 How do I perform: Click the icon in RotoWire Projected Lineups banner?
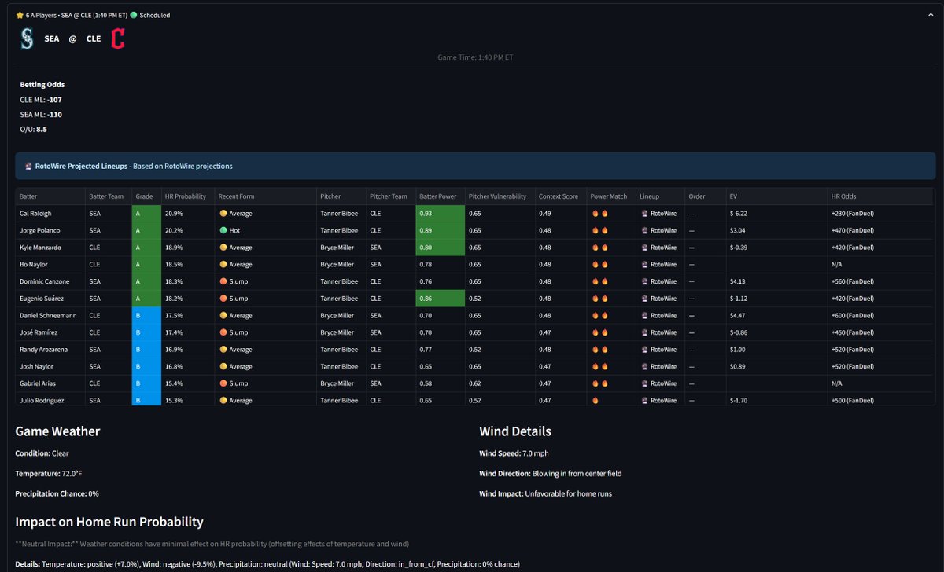[x=28, y=167]
